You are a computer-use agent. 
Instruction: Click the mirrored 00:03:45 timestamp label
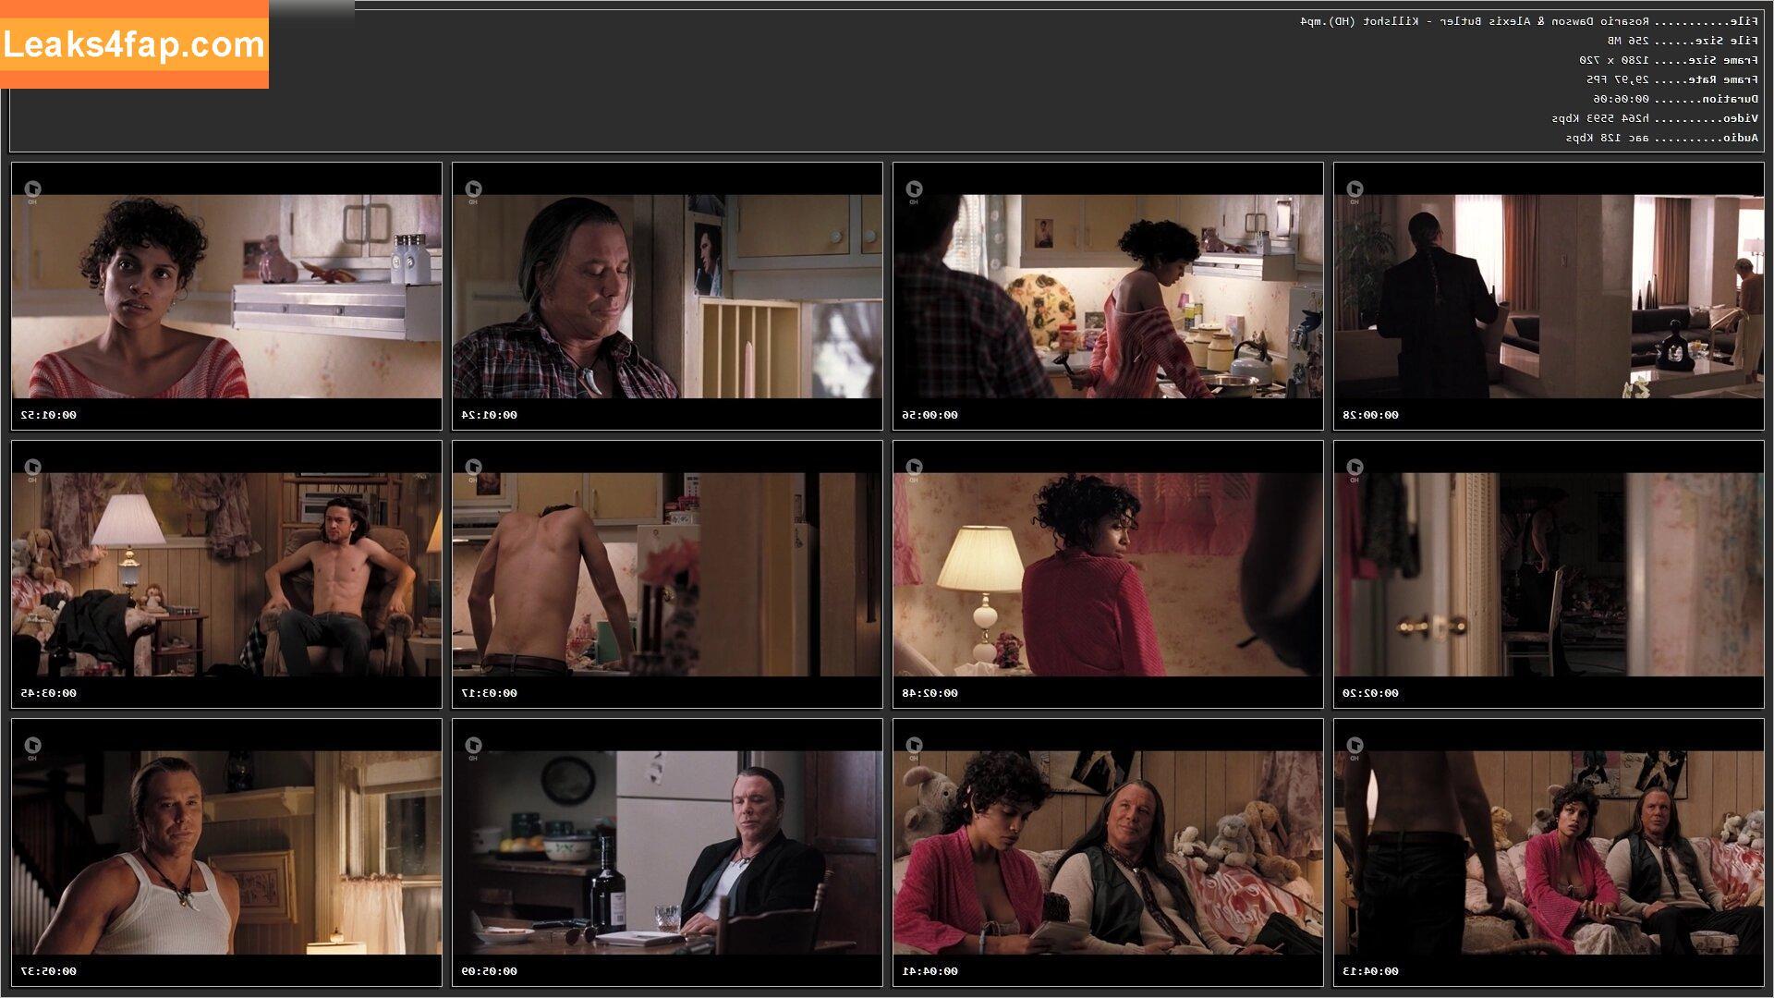[x=49, y=693]
